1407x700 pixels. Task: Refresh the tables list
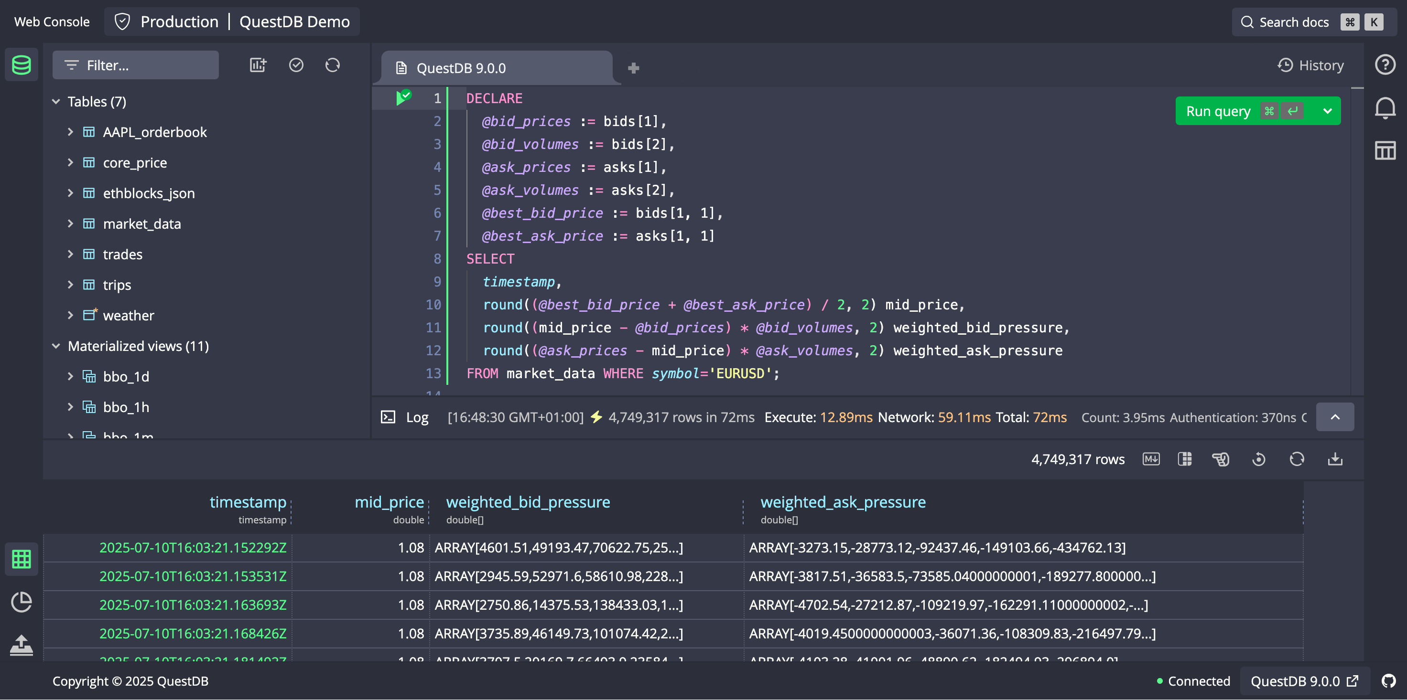click(x=333, y=65)
